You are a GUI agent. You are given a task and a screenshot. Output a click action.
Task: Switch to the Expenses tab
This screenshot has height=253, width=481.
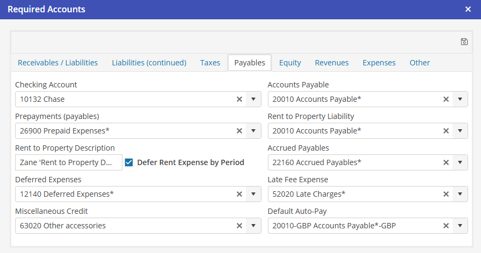[379, 63]
